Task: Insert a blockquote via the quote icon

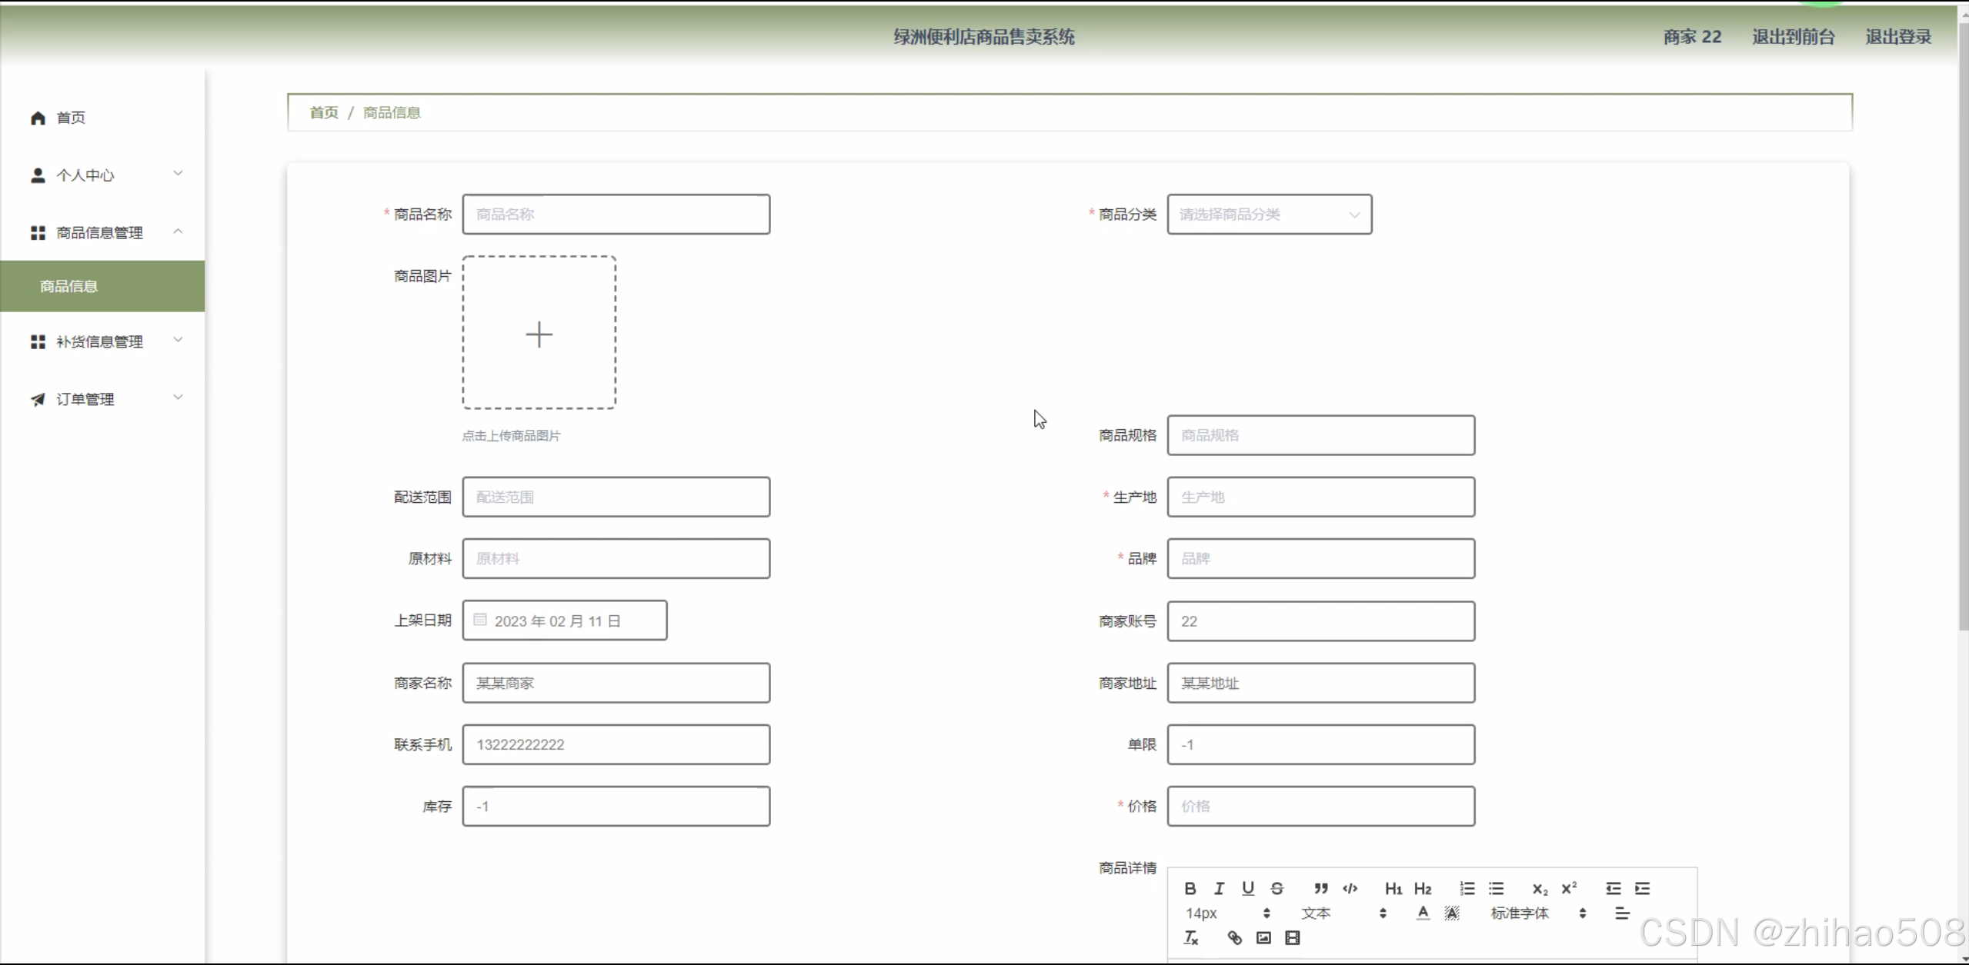Action: 1321,888
